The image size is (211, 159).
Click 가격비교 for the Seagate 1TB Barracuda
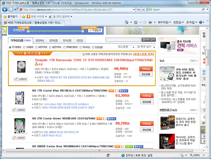click(146, 69)
